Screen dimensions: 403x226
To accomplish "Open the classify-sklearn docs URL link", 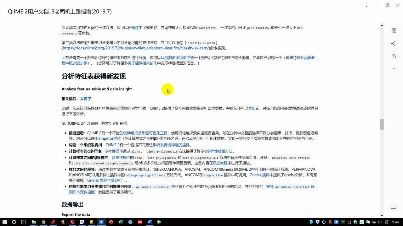I will 136,48.
